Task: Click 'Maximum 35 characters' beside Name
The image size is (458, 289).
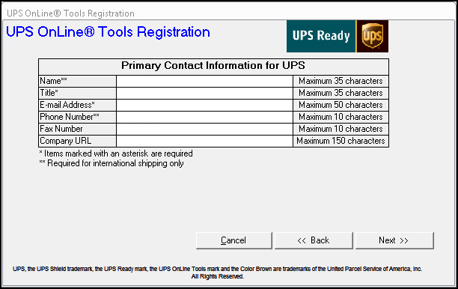Action: click(341, 81)
